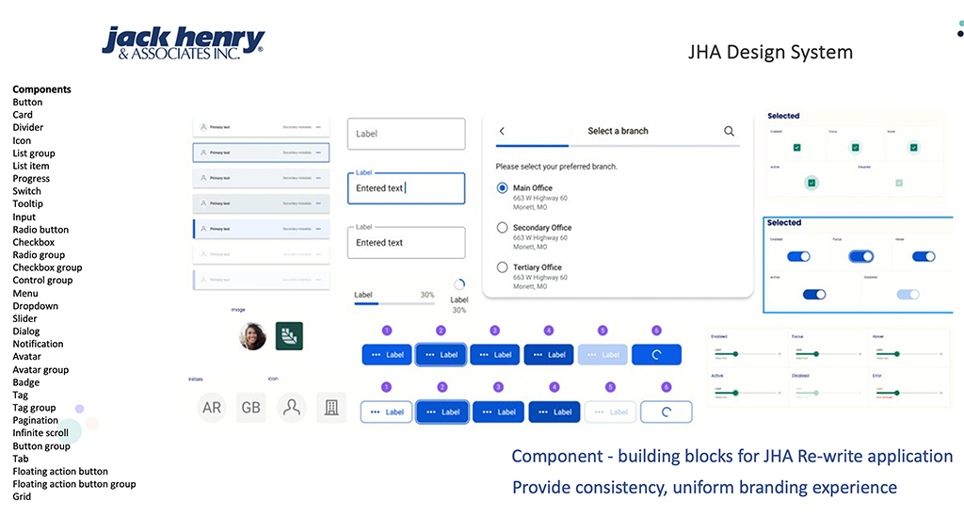Viewport: 964px width, 517px height.
Task: Click the AR initials avatar
Action: pyautogui.click(x=212, y=408)
